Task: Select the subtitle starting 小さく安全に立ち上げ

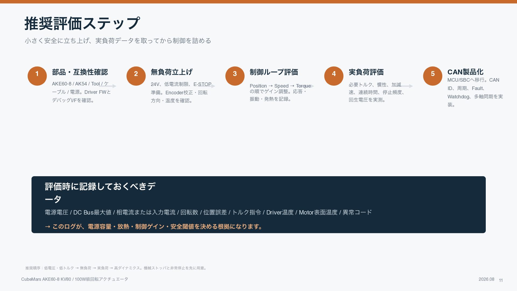Action: coord(118,41)
